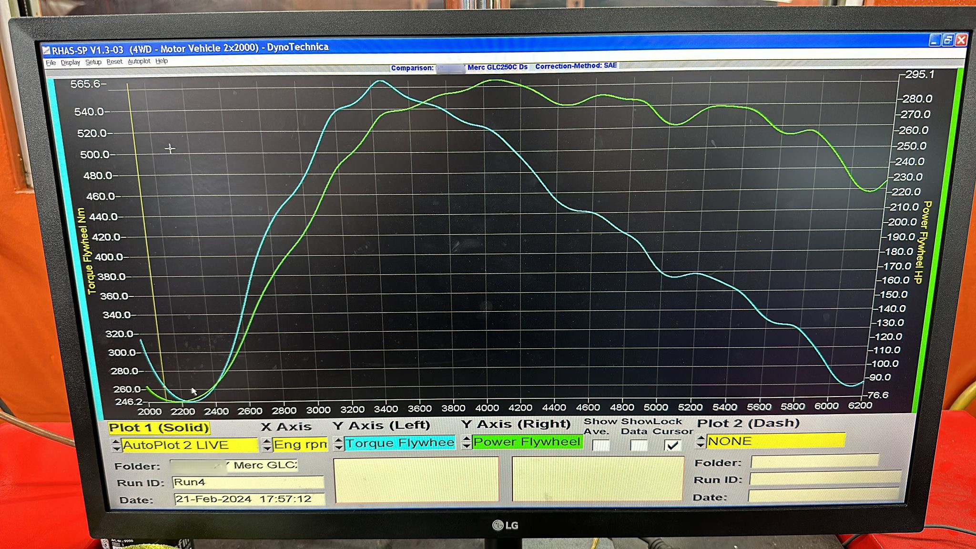Open the Setup menu
Screen dimensions: 976x549
click(93, 62)
